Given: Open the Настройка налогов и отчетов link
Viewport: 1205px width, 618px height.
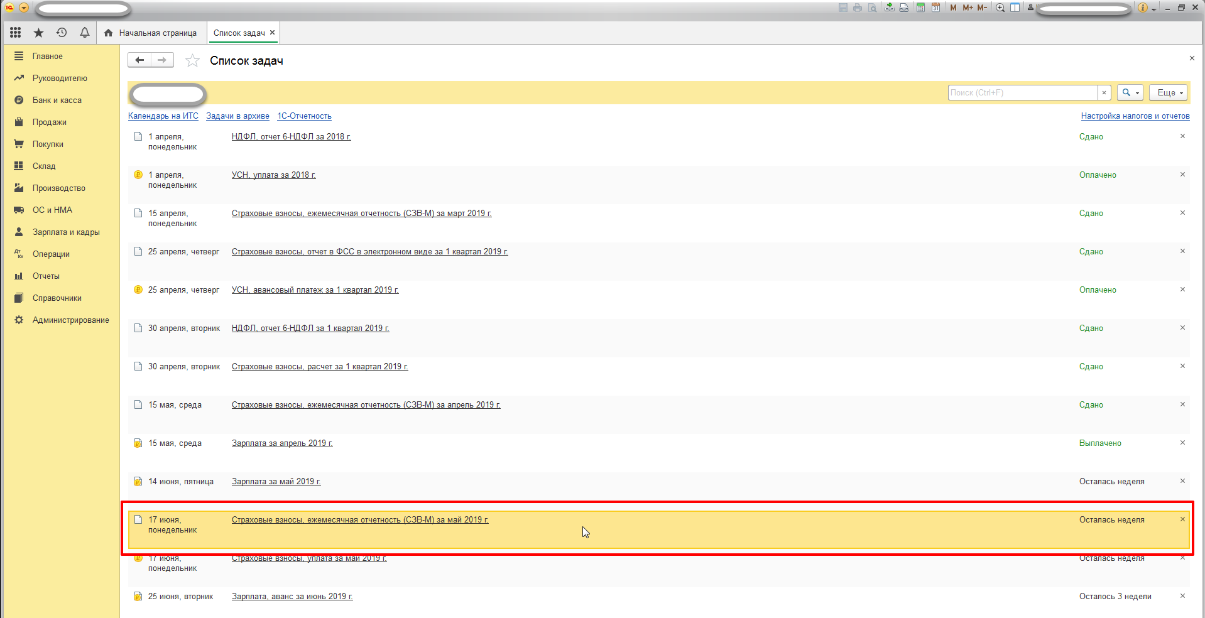Looking at the screenshot, I should (x=1135, y=116).
